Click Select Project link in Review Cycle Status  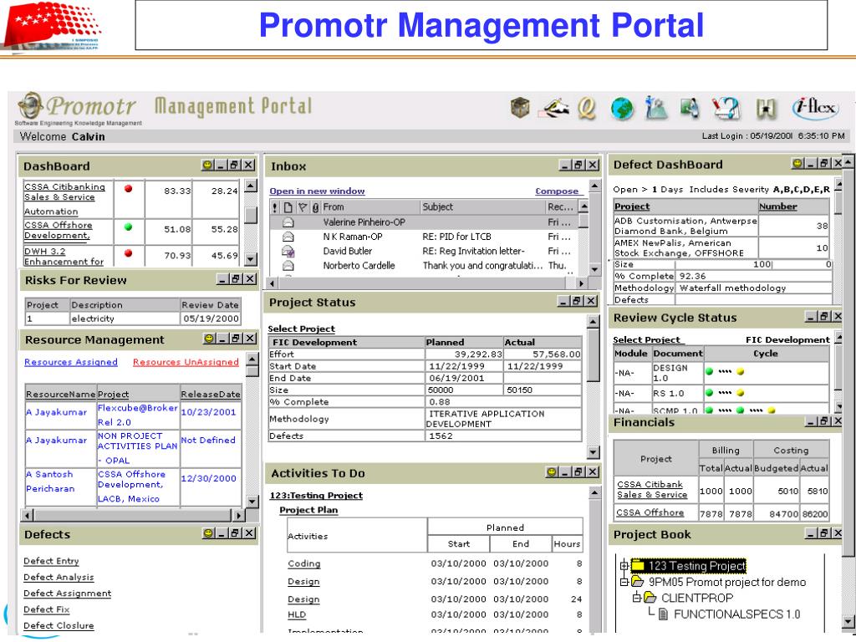647,339
